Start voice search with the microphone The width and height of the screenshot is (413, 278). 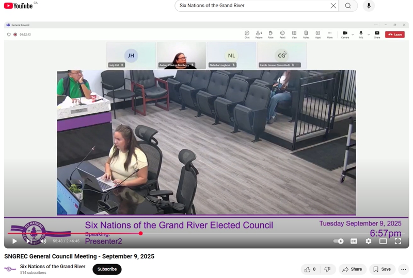[x=369, y=6]
